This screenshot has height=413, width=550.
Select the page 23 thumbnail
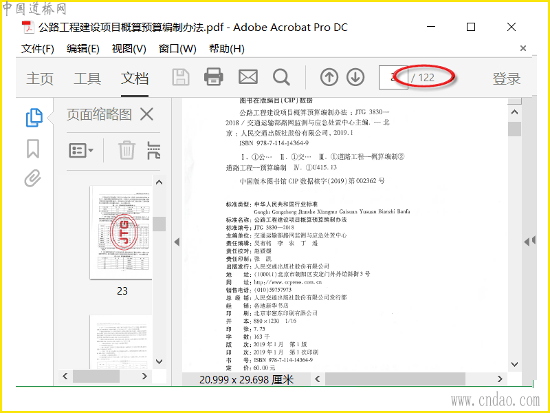pos(121,232)
